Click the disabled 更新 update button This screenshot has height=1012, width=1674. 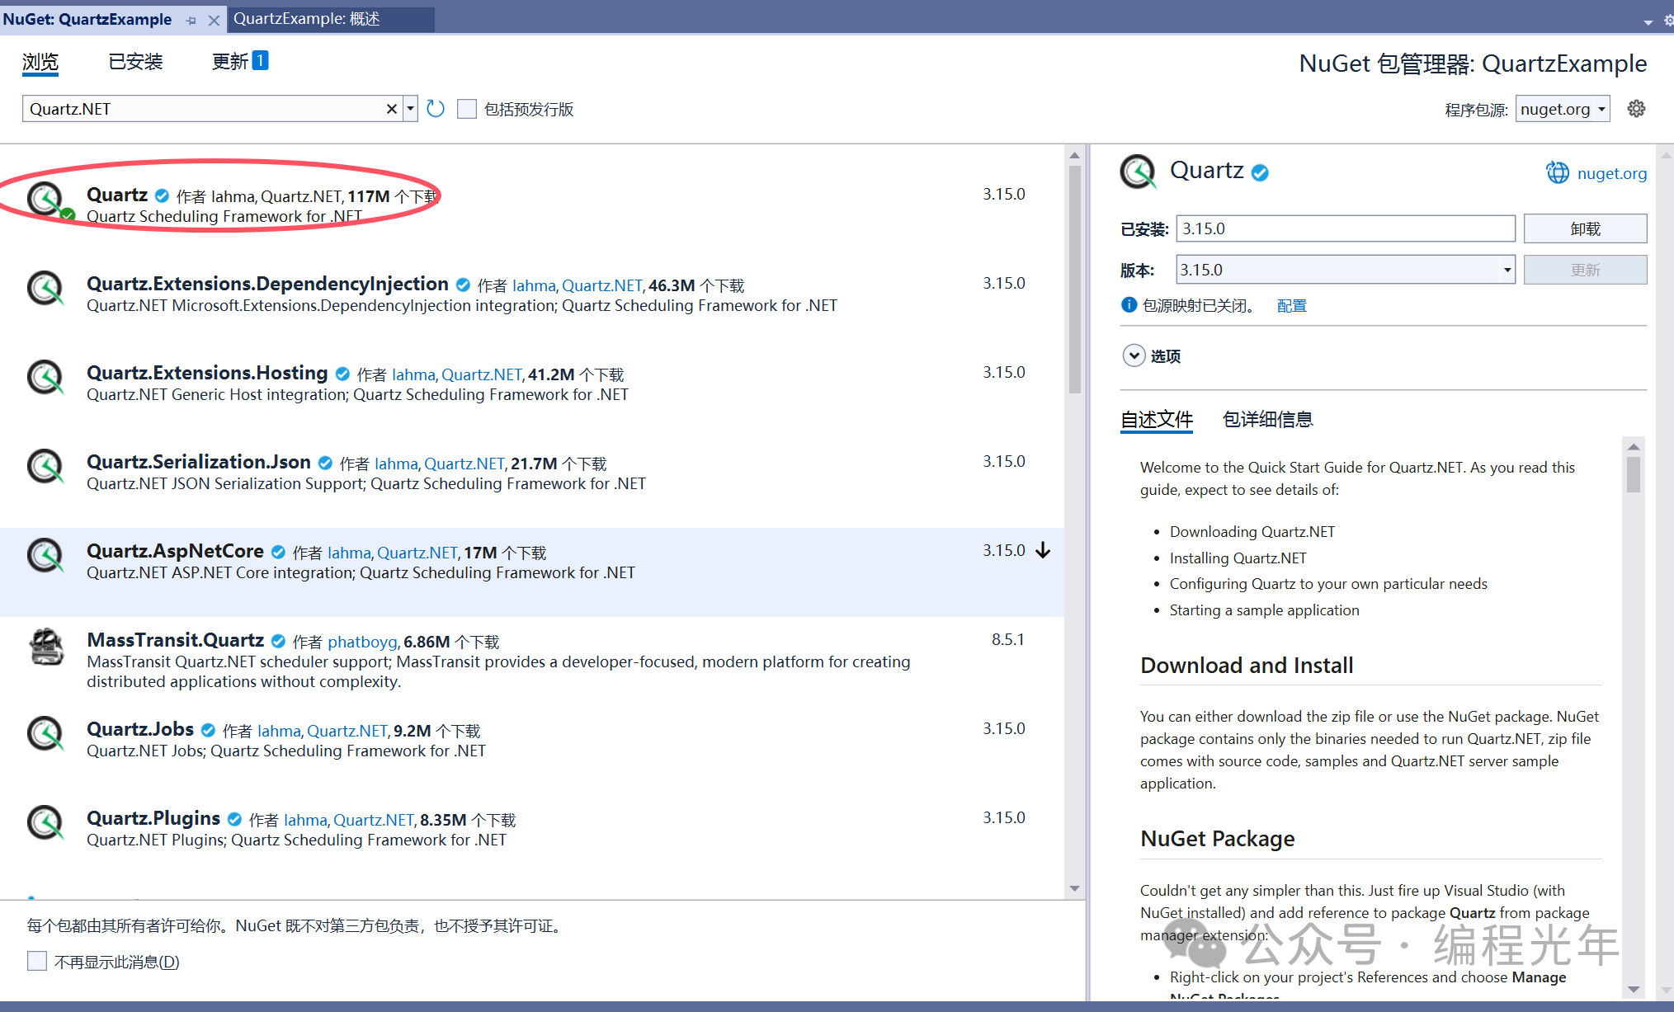click(x=1586, y=270)
